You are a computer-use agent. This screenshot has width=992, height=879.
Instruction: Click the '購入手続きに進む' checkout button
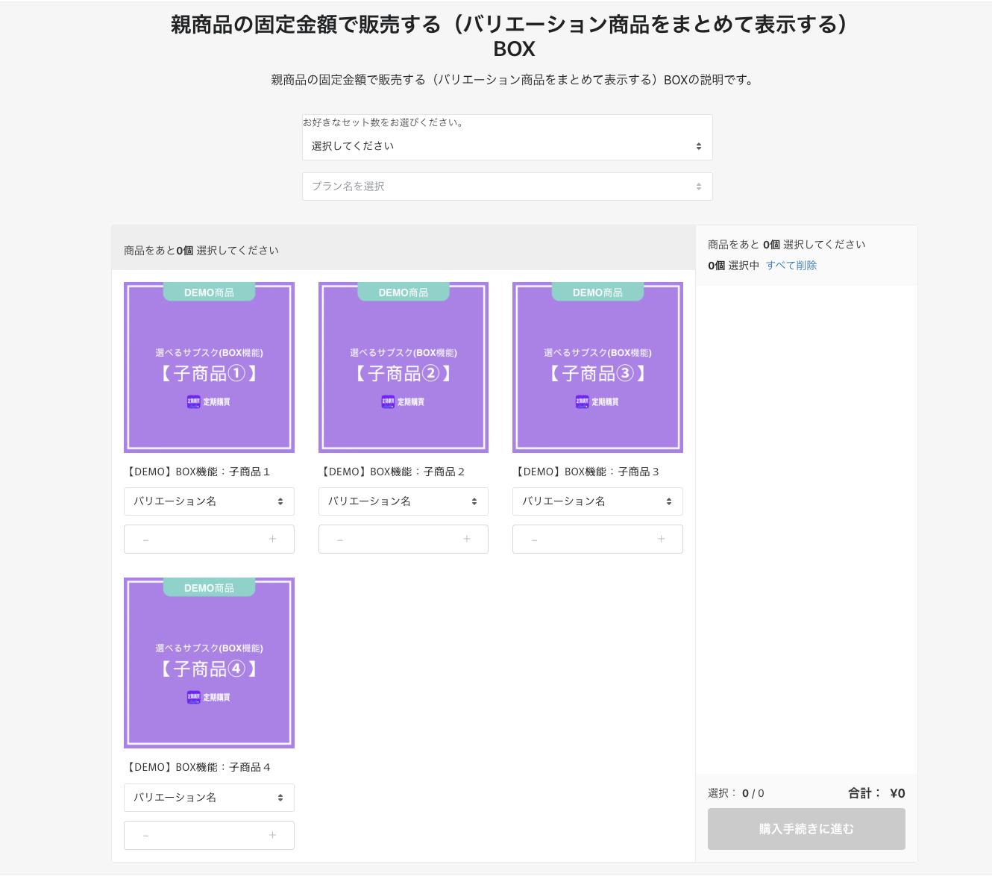(x=806, y=829)
